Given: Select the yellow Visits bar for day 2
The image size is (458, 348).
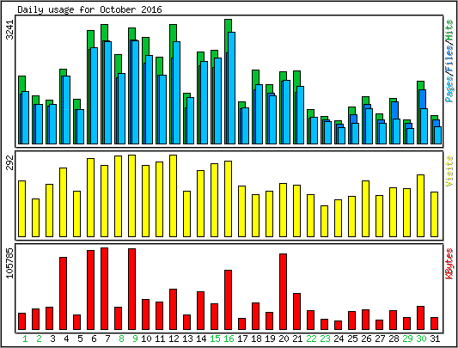Looking at the screenshot, I should coord(35,217).
